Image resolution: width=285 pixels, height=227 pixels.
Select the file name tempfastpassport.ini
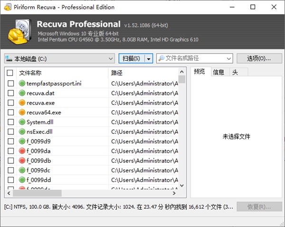tap(54, 84)
